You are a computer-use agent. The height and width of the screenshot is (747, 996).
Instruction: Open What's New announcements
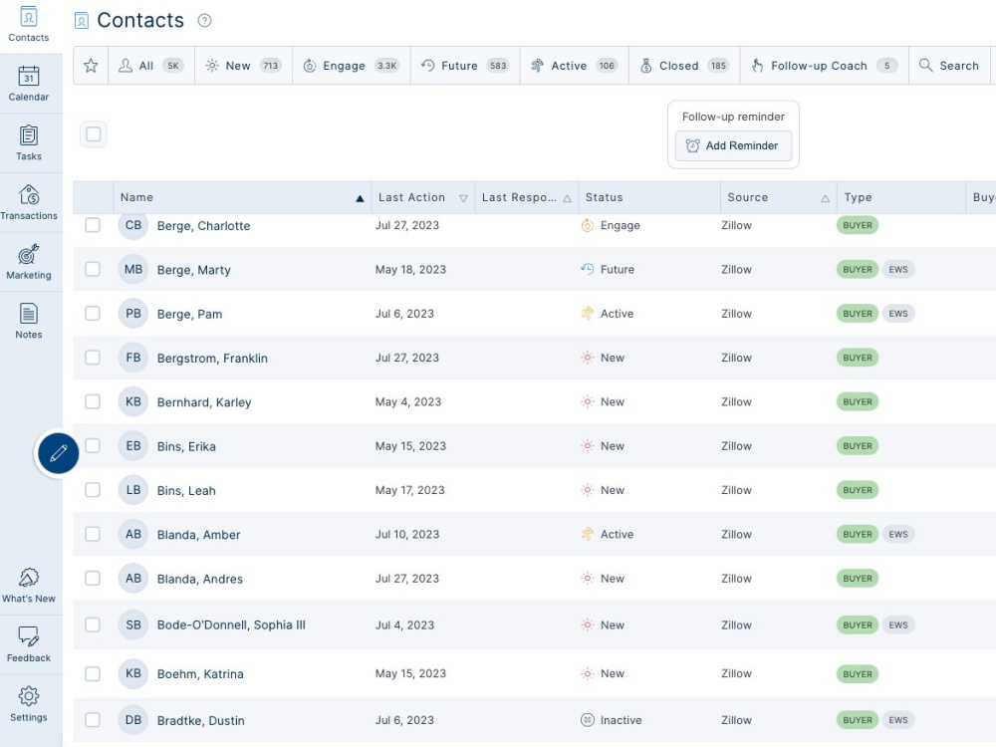(29, 585)
